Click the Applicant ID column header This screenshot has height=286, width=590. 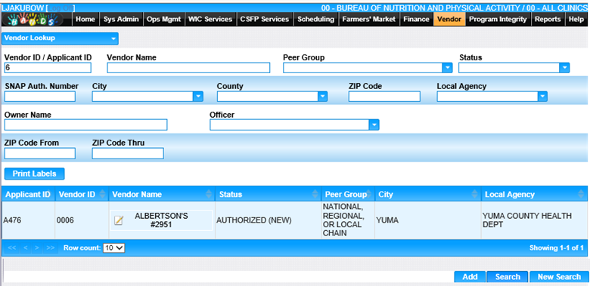[x=28, y=194]
